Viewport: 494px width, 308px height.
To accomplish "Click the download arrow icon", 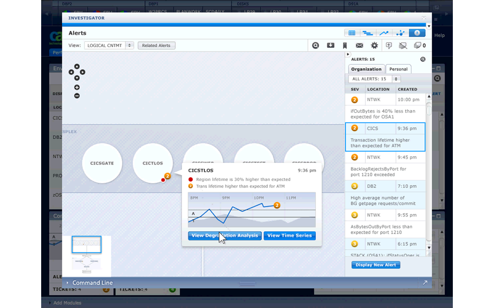I will [x=331, y=46].
